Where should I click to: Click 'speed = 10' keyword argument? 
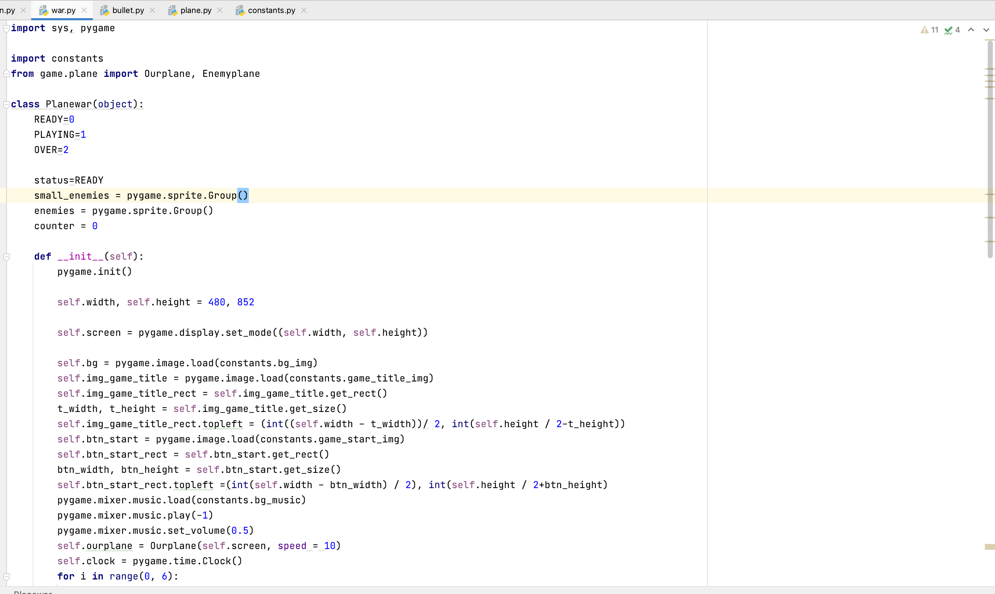(306, 545)
